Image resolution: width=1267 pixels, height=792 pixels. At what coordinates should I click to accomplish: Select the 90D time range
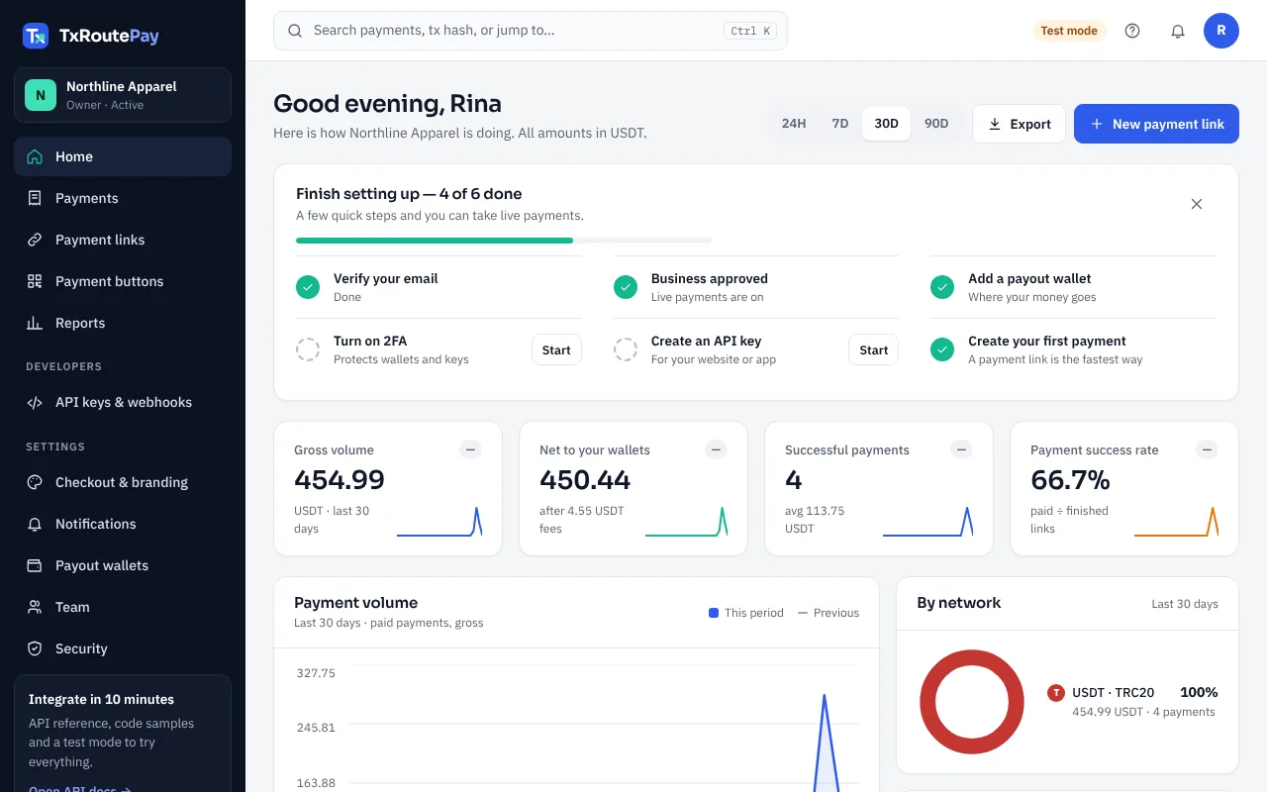[936, 124]
